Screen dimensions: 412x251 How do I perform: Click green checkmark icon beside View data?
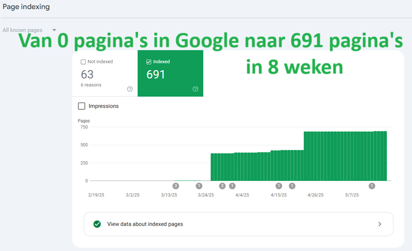point(97,224)
